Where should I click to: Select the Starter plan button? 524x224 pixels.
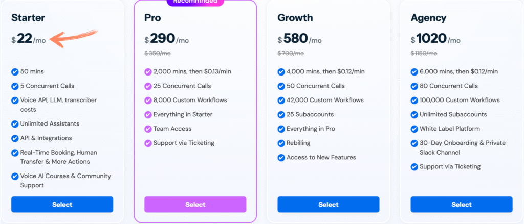(x=62, y=204)
